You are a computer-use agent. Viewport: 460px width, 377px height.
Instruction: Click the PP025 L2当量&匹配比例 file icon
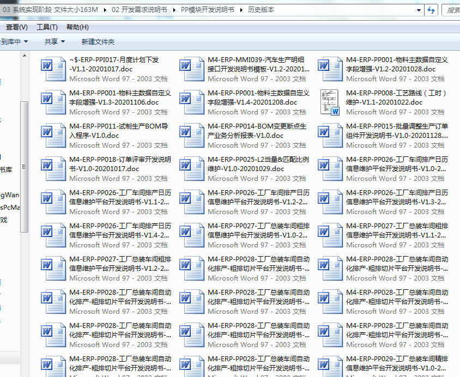pyautogui.click(x=192, y=169)
